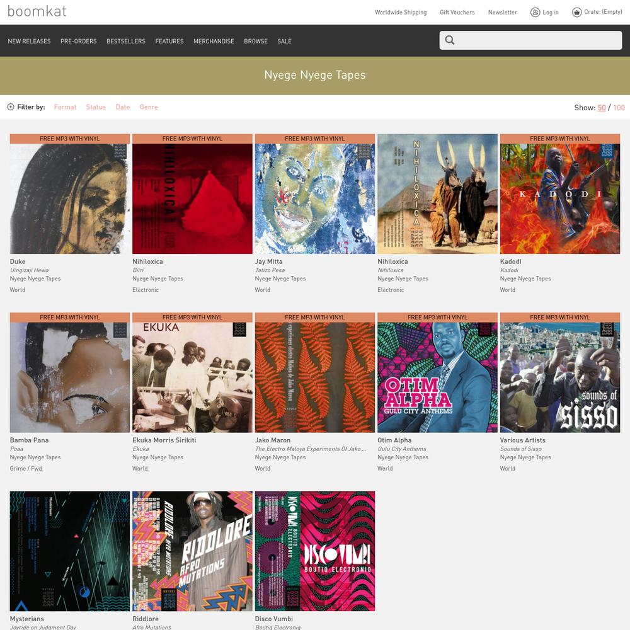Open Riddlore Afro Mutations cover
Image resolution: width=630 pixels, height=630 pixels.
(x=192, y=551)
